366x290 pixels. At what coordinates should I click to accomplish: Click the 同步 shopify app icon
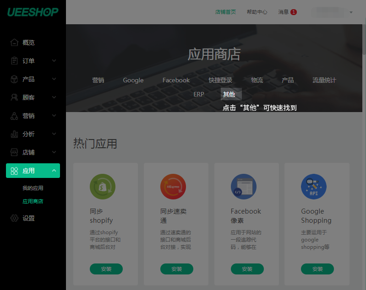click(103, 187)
